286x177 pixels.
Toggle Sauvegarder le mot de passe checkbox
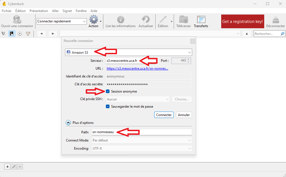(x=108, y=107)
